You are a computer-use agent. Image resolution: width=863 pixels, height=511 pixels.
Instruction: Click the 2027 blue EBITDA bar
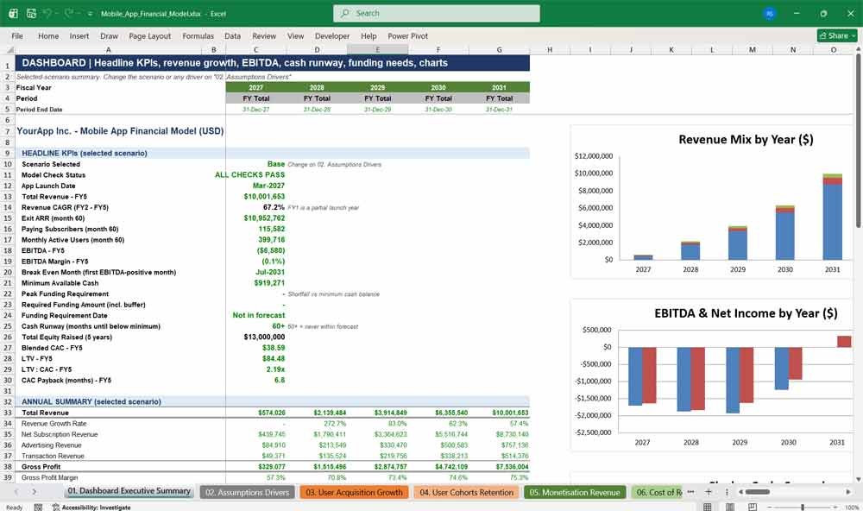[634, 376]
